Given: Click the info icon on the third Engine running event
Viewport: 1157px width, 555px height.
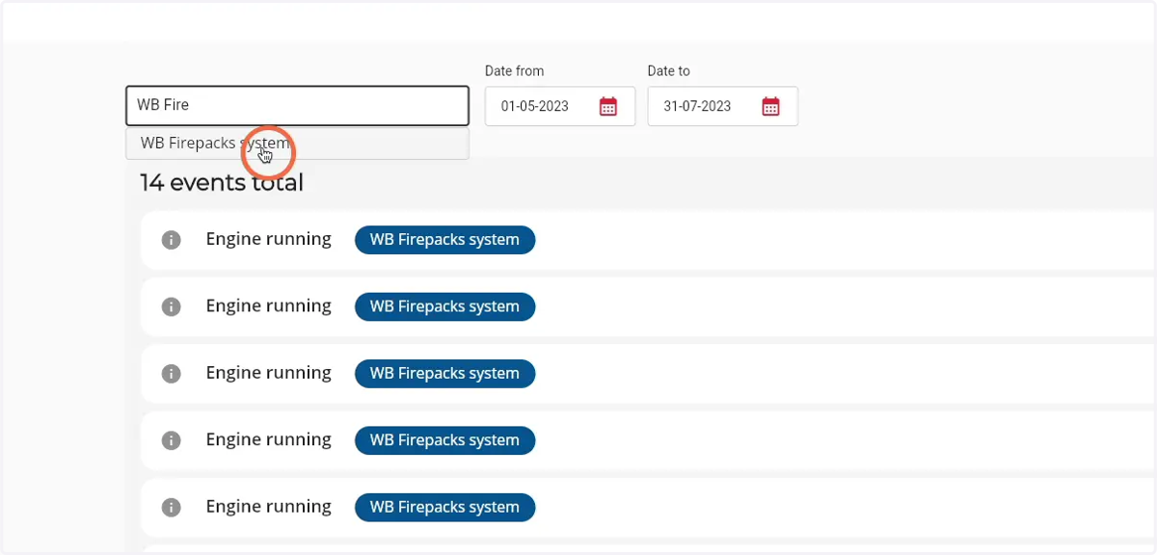Looking at the screenshot, I should tap(172, 373).
